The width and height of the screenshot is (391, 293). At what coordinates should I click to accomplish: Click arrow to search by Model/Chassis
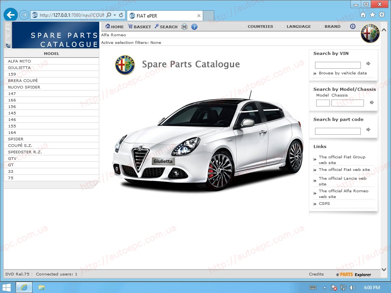(x=372, y=103)
